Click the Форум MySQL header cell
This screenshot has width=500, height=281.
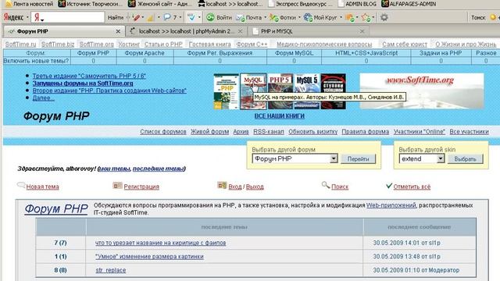point(294,53)
